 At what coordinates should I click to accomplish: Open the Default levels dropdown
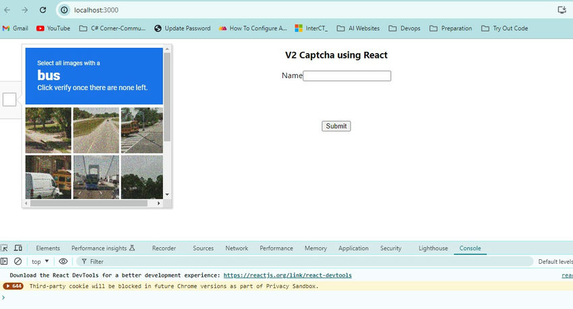pos(555,261)
